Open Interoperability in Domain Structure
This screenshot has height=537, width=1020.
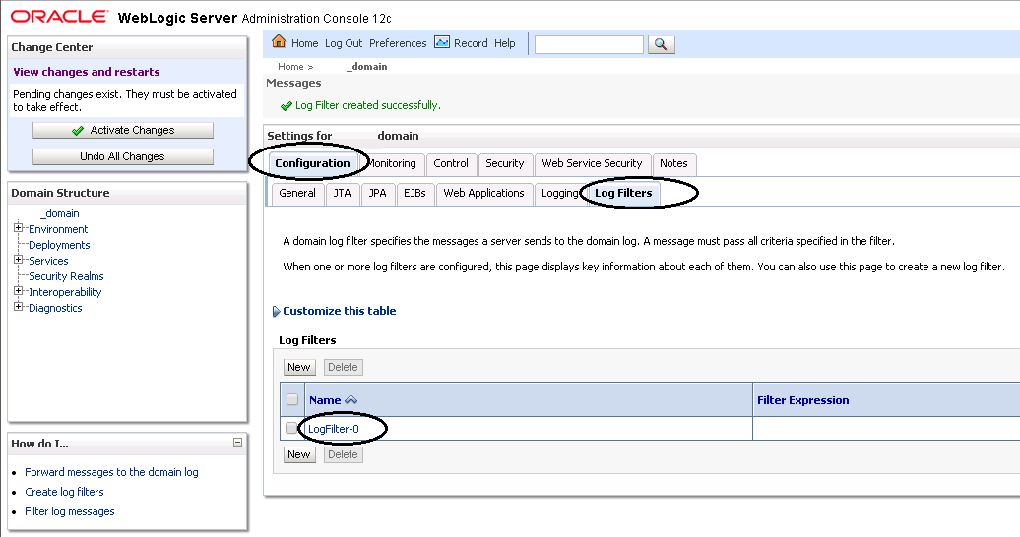click(65, 292)
